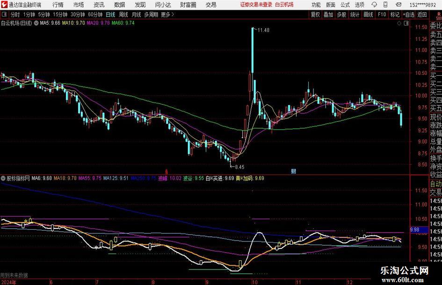Viewport: 442px width, 285px height.
Task: Open the F10 company info
Action: [x=382, y=15]
